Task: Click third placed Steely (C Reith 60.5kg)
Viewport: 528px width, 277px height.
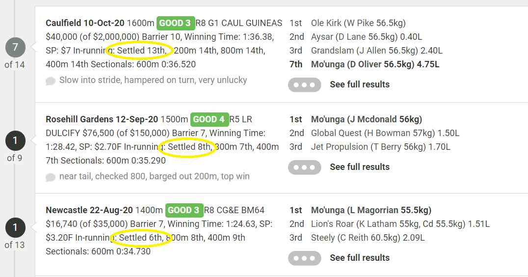Action: (x=356, y=238)
